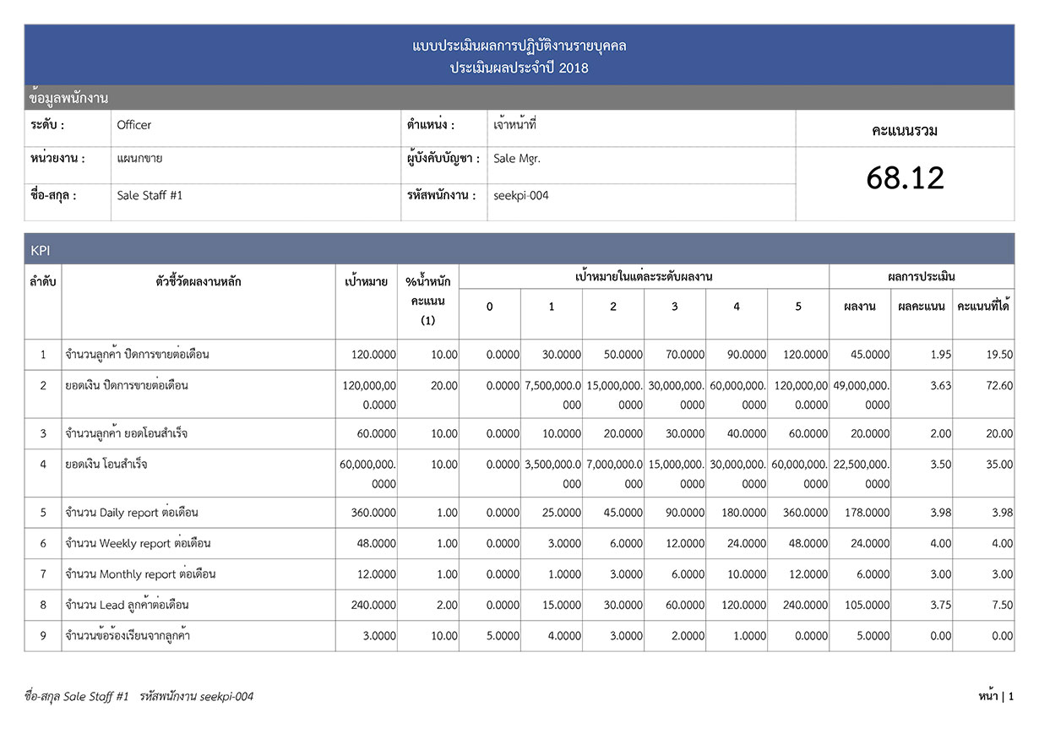Select the report title แบบประเมินผลการปฏิบัติงานรายบุคคล
Image resolution: width=1039 pixels, height=734 pixels.
(519, 46)
